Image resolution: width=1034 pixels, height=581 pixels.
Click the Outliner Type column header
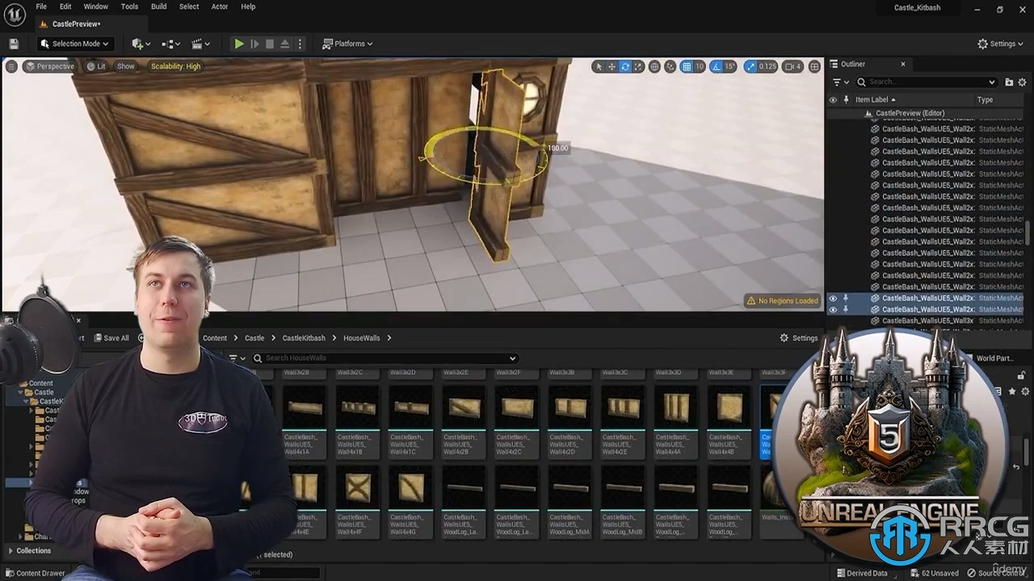point(985,99)
